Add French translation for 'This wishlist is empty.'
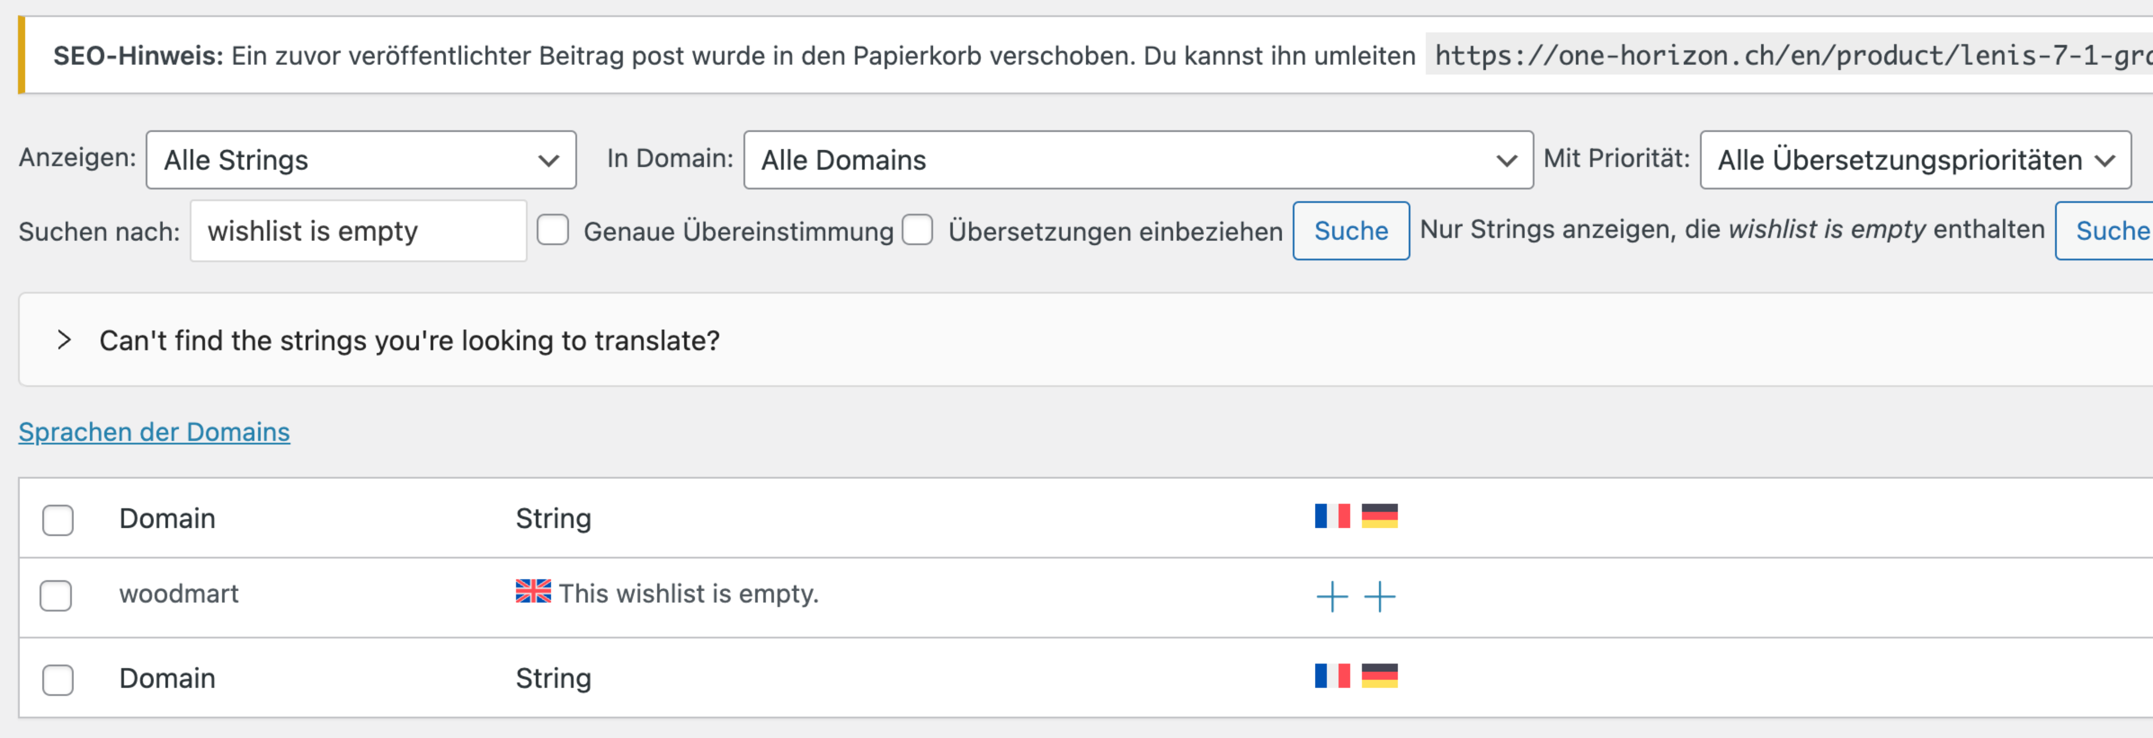Viewport: 2153px width, 738px height. point(1331,597)
